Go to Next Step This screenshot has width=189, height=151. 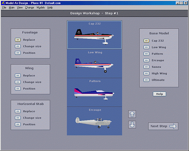tap(163, 126)
